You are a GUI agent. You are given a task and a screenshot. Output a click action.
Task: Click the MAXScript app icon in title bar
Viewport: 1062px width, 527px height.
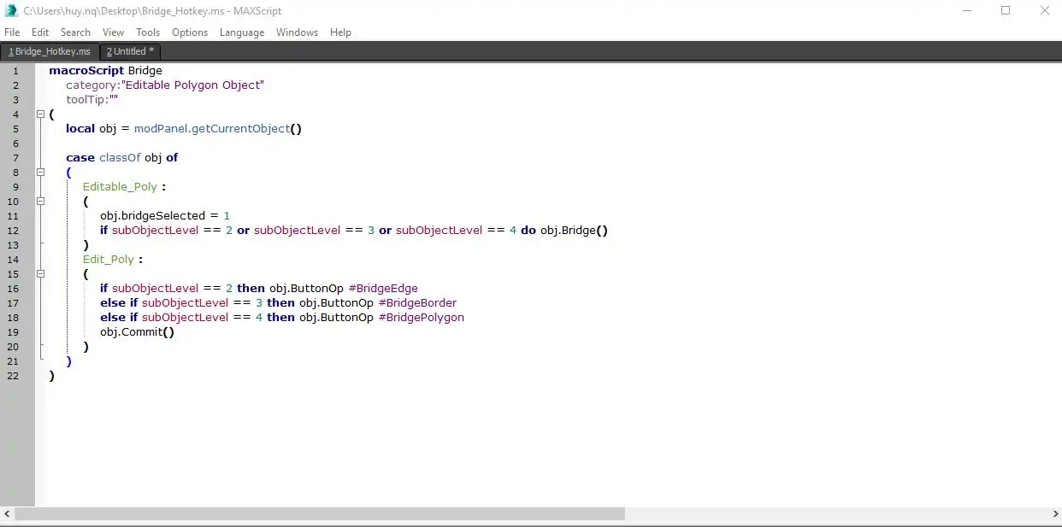pos(11,11)
